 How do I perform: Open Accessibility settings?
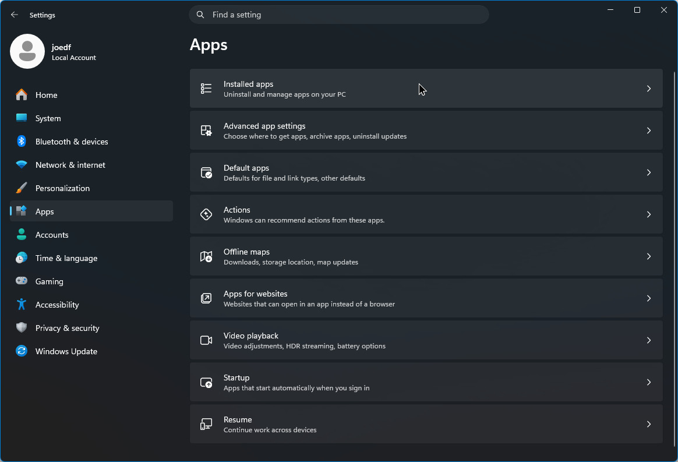(x=91, y=305)
